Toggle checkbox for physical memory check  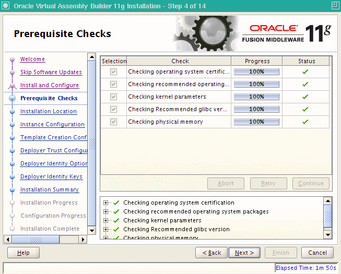(113, 122)
